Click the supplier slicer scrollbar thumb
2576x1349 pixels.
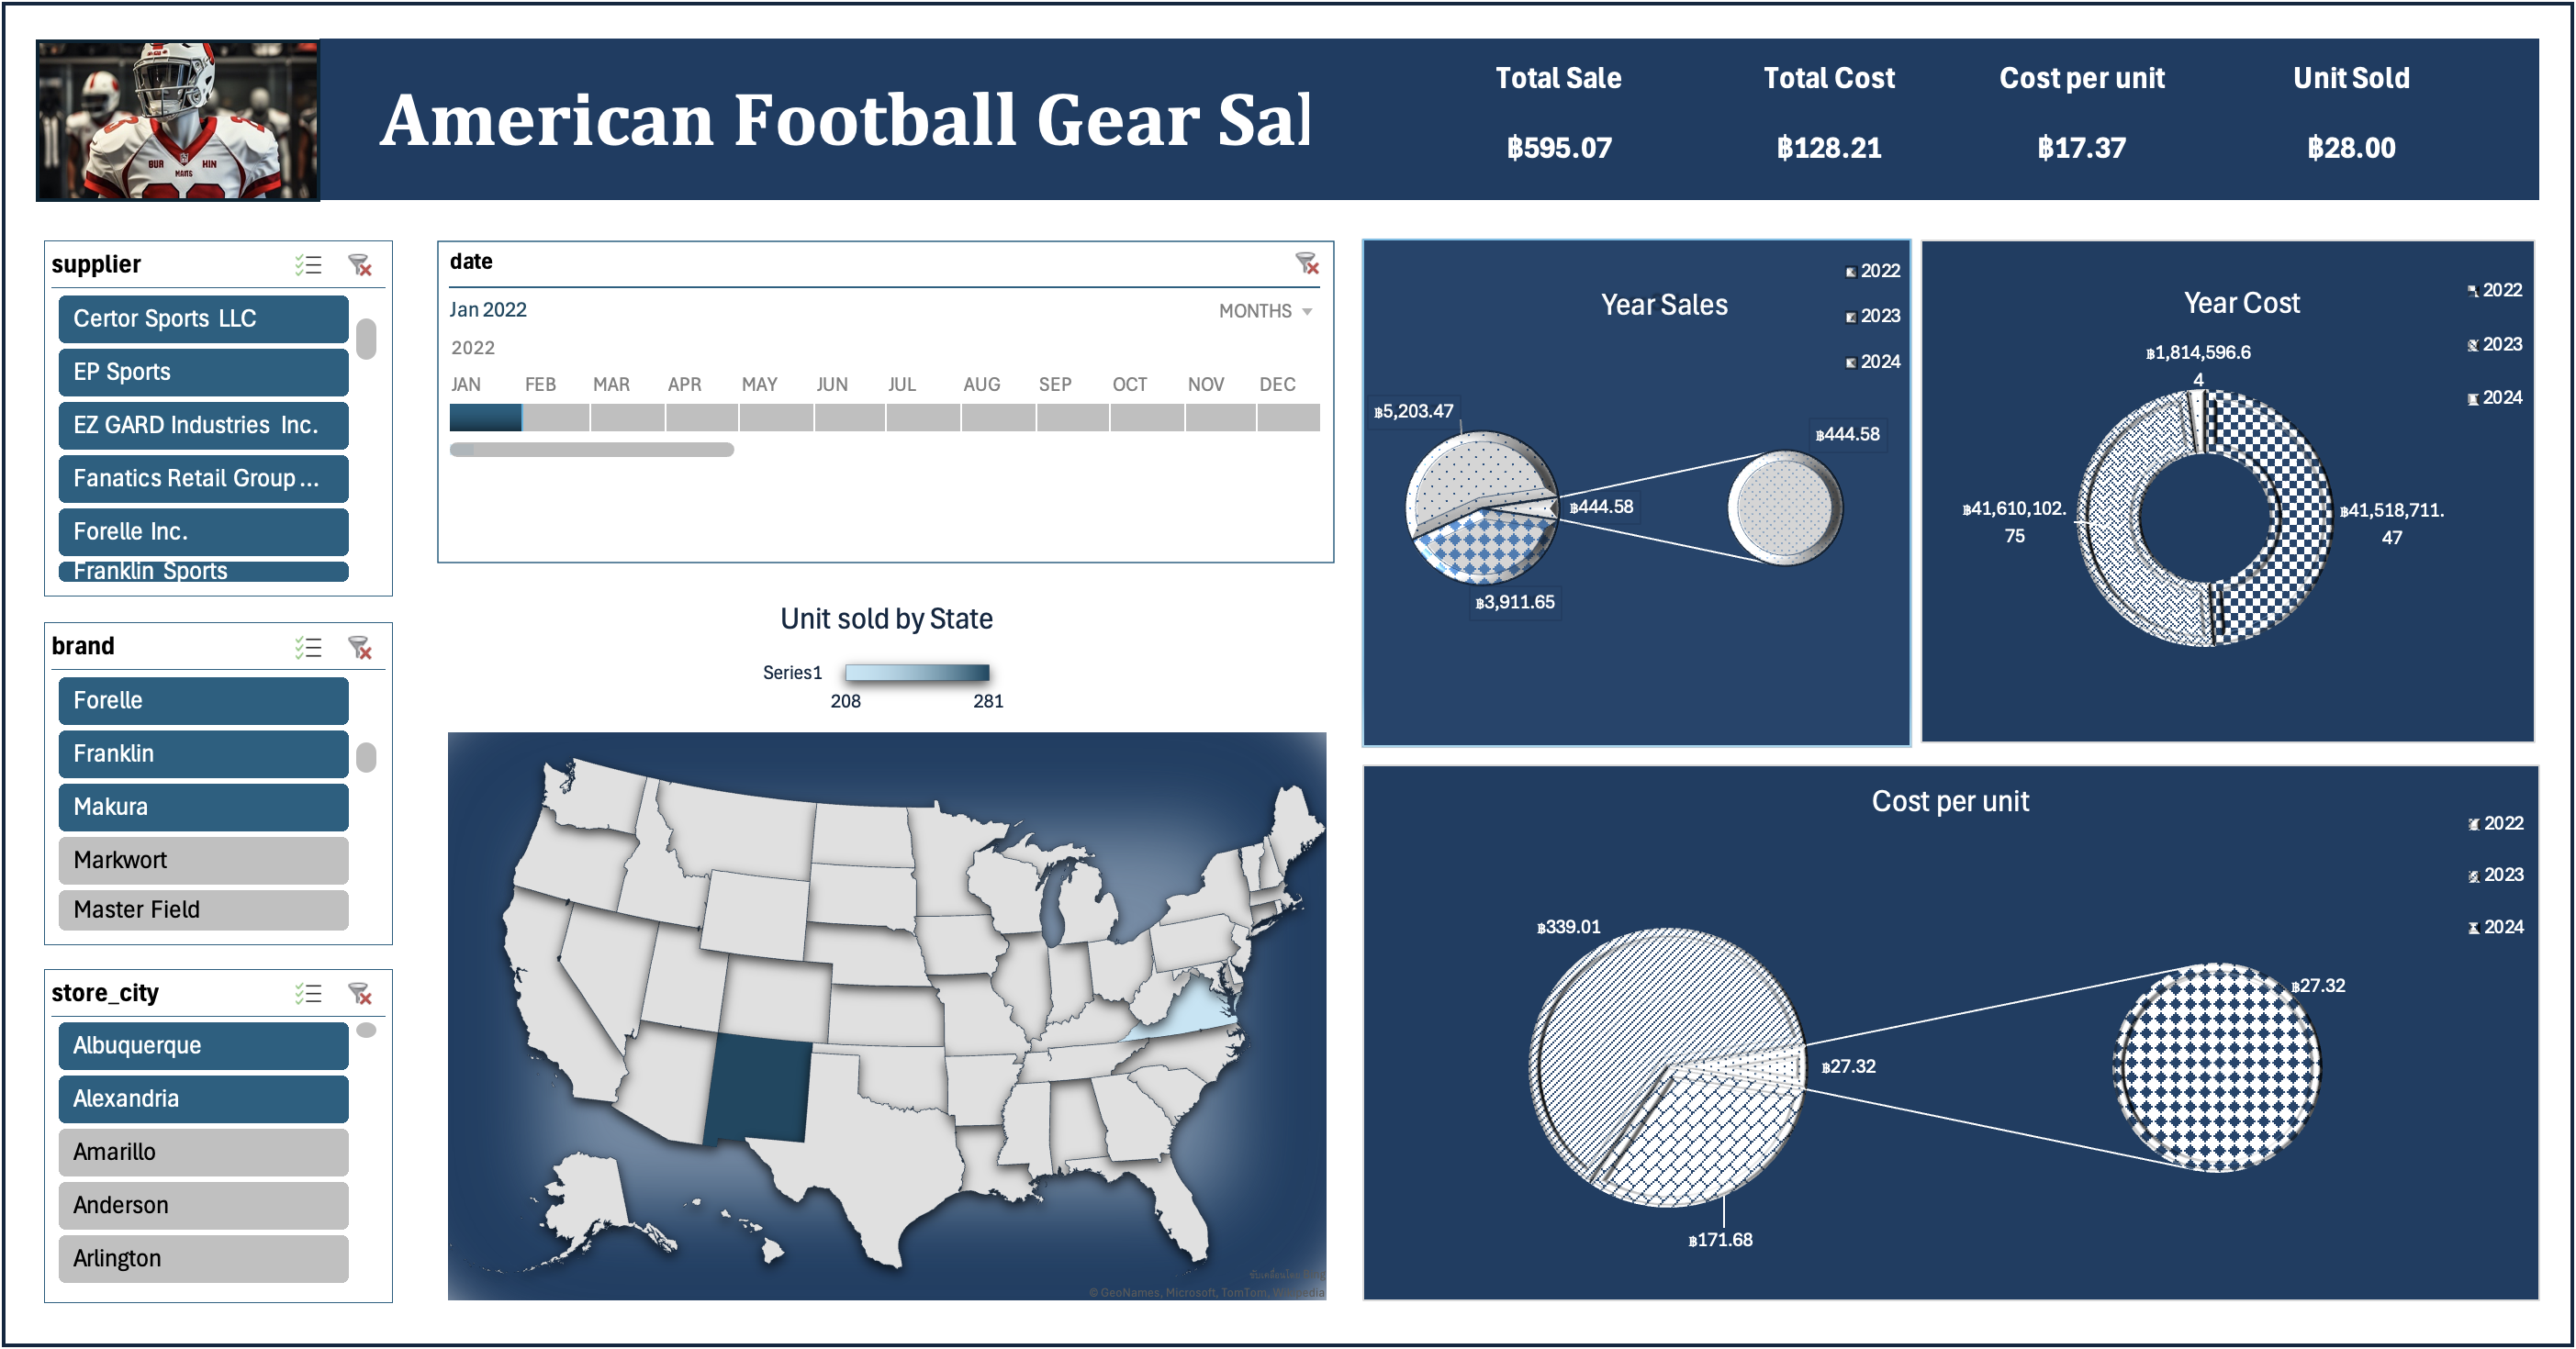pos(366,339)
